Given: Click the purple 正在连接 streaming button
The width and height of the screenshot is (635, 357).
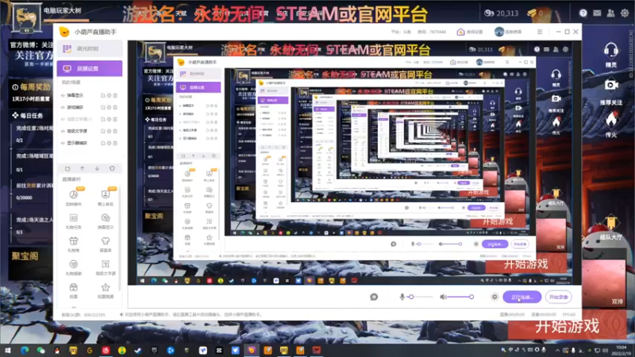Looking at the screenshot, I should pos(522,297).
